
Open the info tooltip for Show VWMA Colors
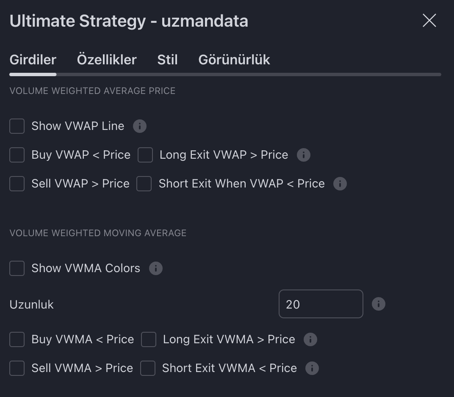pos(155,268)
